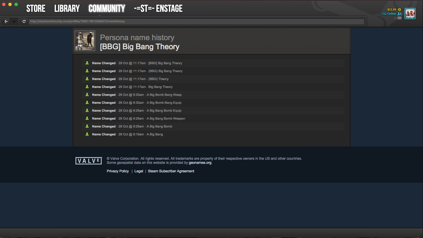
Task: Open the inbox envelope icon
Action: coord(399,18)
